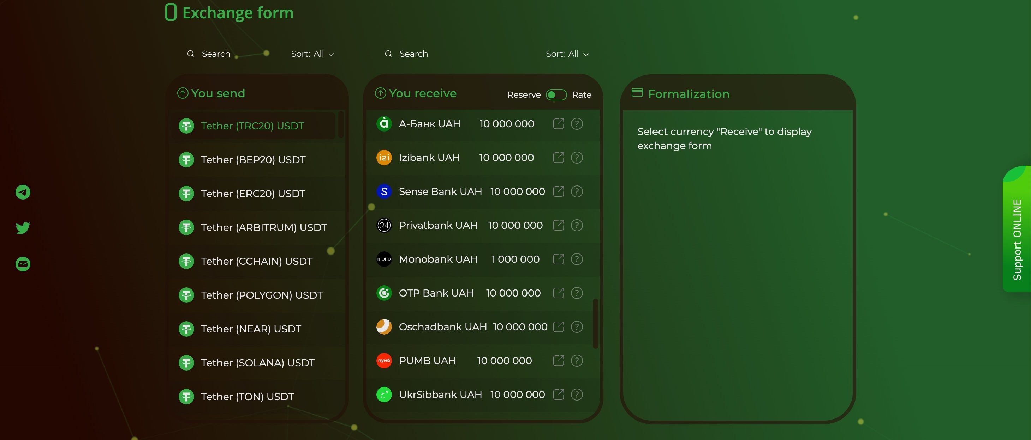
Task: Toggle the Reserve/Rate switch
Action: click(x=556, y=95)
